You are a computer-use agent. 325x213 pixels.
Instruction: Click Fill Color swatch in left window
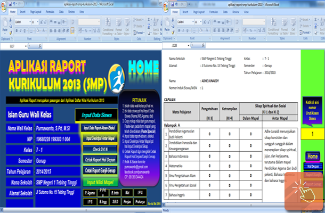[38, 31]
